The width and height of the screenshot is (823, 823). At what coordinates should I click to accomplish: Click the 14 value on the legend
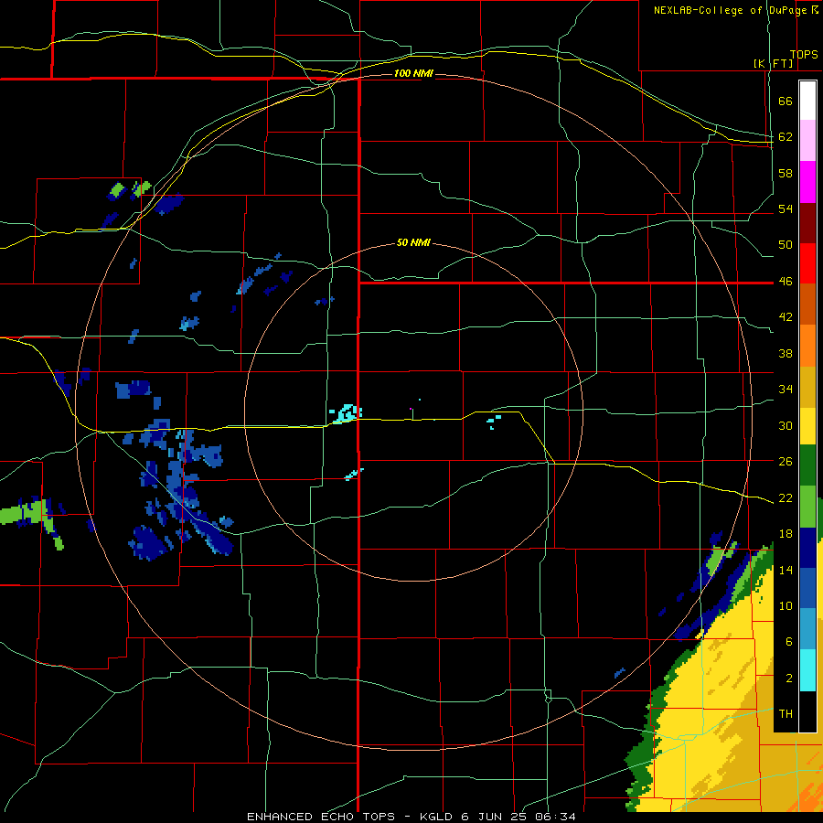coord(786,570)
